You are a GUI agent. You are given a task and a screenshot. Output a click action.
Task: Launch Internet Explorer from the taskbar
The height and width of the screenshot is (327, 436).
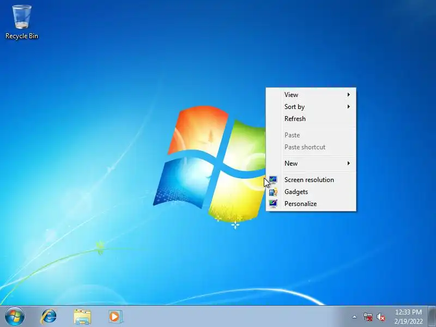click(x=49, y=317)
